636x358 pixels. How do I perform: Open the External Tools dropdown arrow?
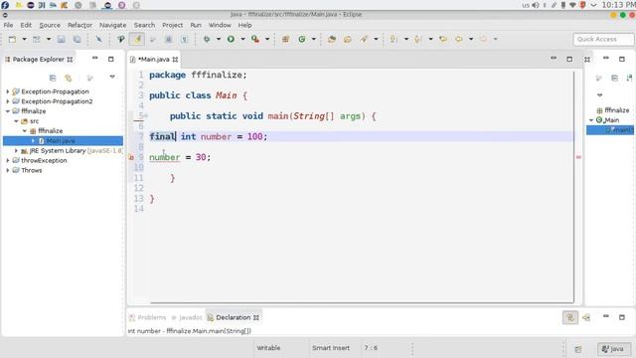267,39
